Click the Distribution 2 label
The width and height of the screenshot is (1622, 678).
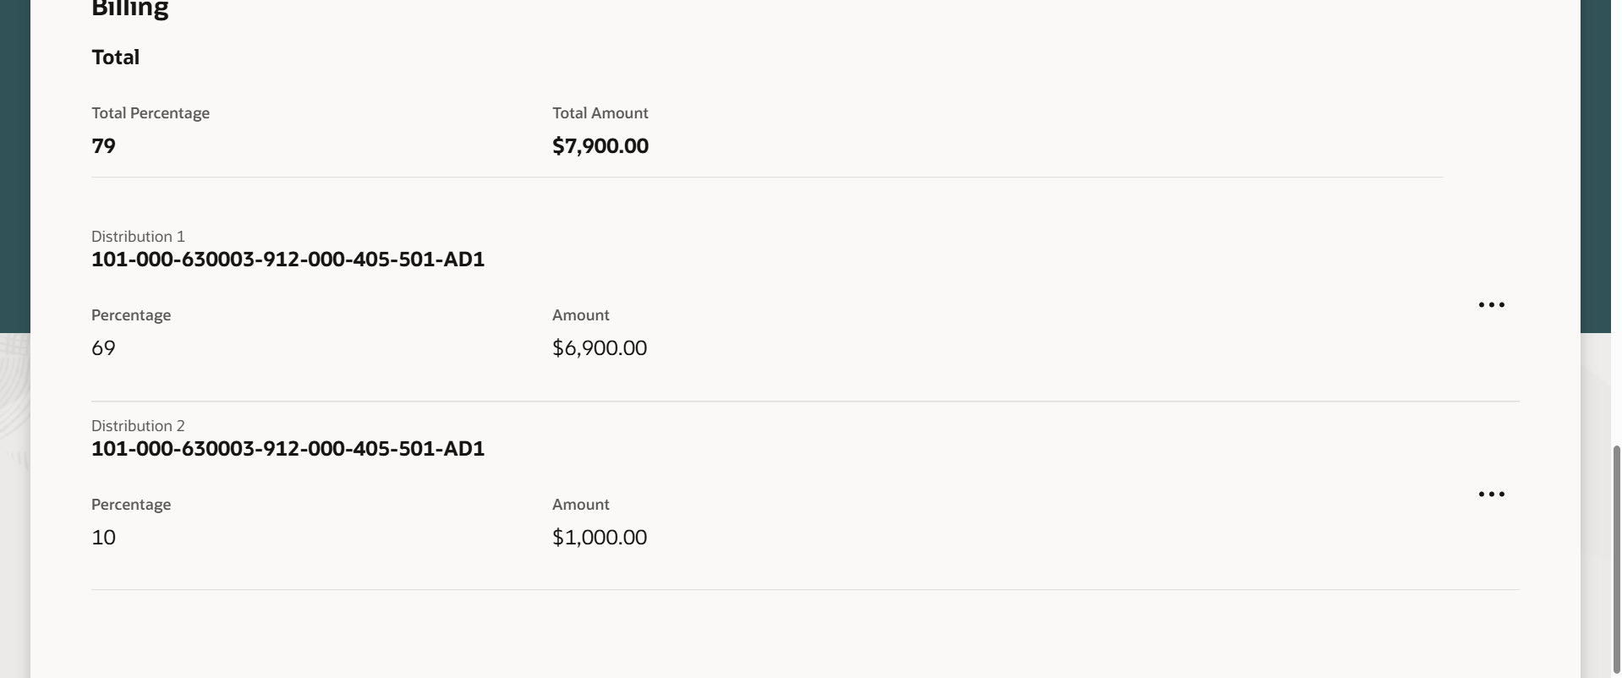pos(138,426)
